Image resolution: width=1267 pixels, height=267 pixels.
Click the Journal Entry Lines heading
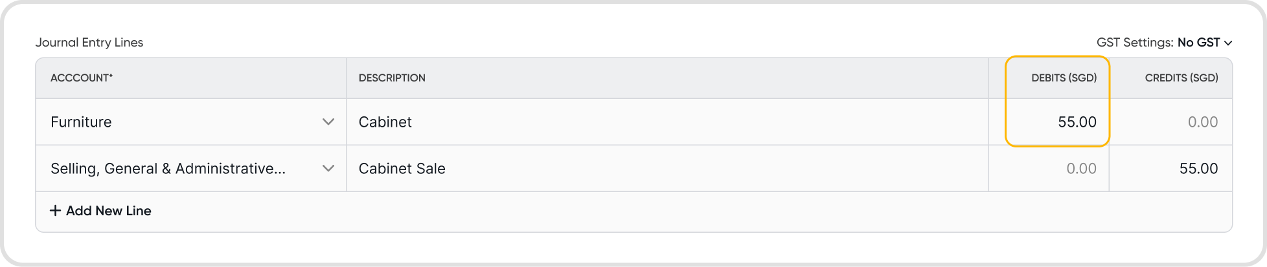(89, 43)
